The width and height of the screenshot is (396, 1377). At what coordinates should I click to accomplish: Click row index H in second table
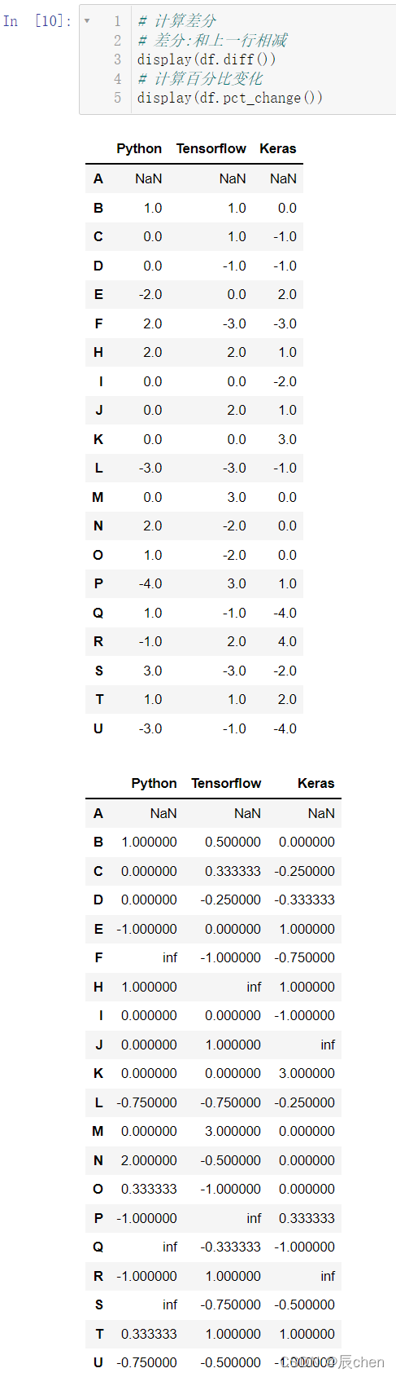(98, 987)
